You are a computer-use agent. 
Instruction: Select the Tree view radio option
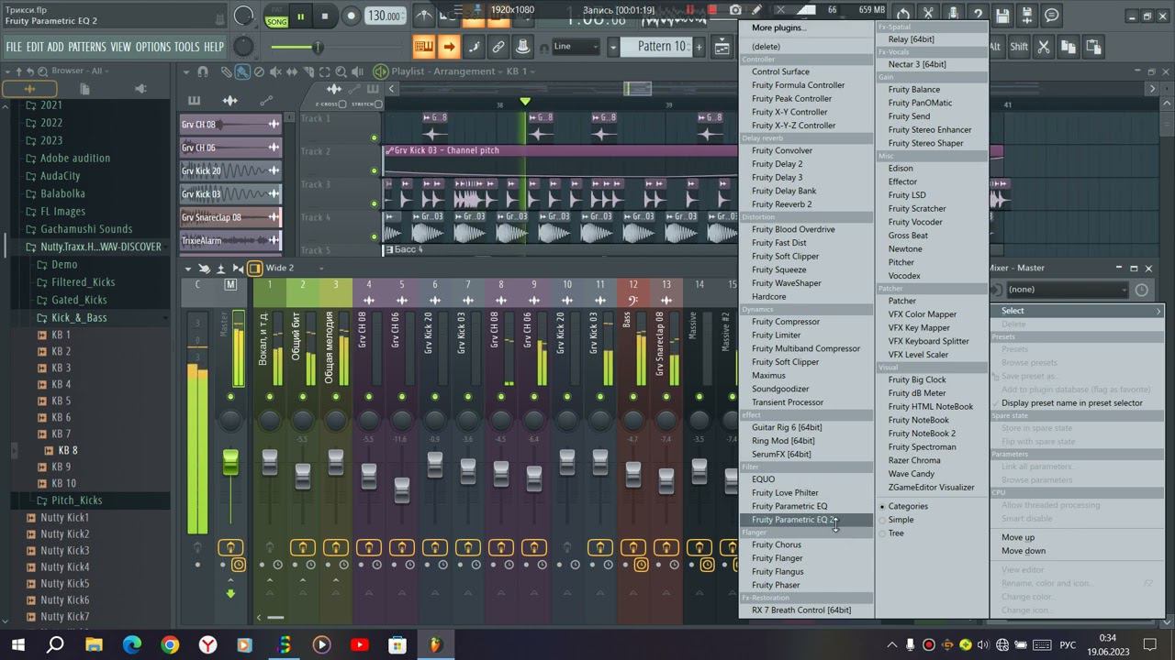click(x=891, y=533)
